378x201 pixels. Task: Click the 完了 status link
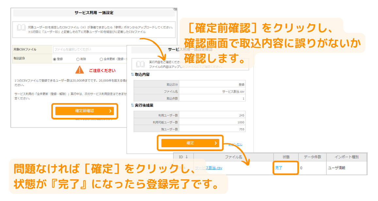tap(279, 168)
